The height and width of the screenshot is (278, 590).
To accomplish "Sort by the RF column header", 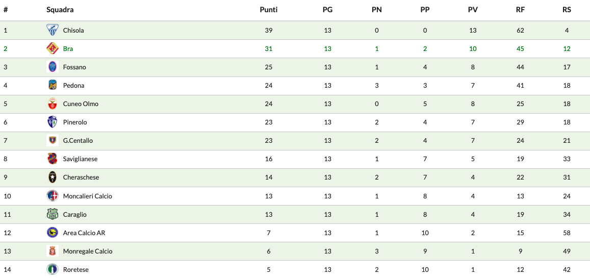I will point(520,10).
